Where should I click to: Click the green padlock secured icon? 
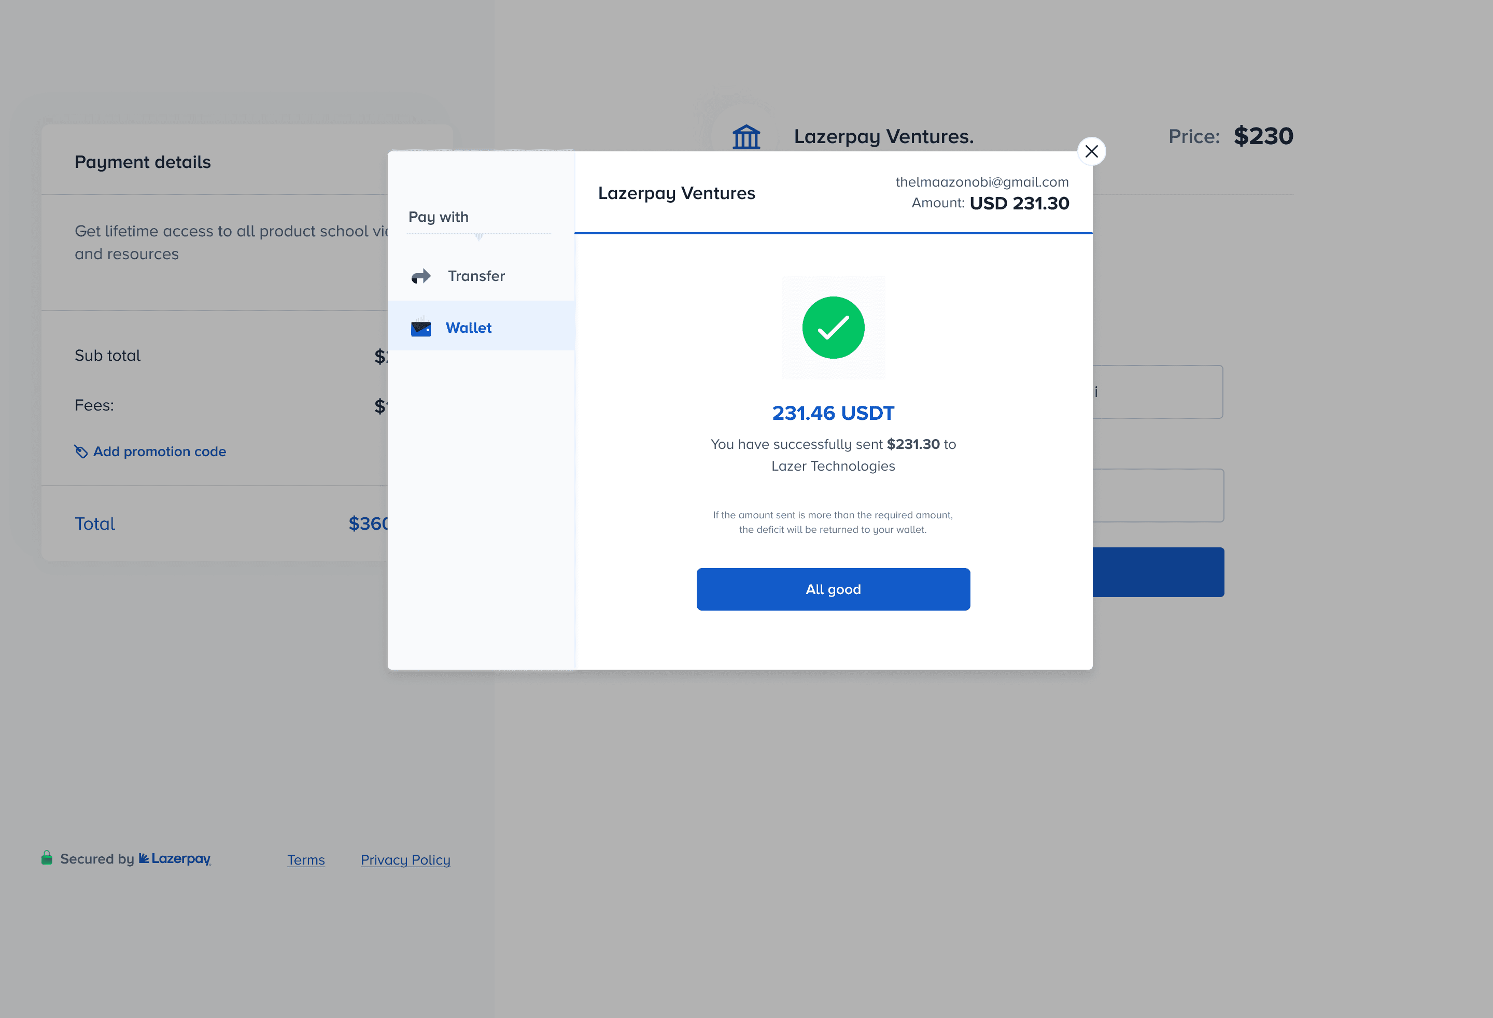(47, 857)
